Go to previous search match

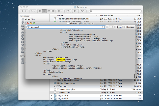[x=110, y=27]
